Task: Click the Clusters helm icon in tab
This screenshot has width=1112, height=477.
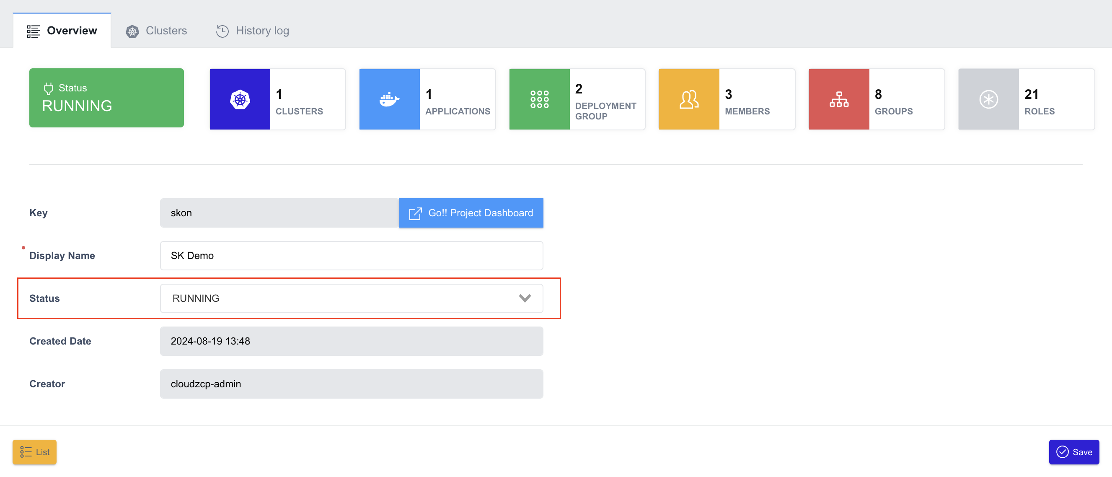Action: point(132,31)
